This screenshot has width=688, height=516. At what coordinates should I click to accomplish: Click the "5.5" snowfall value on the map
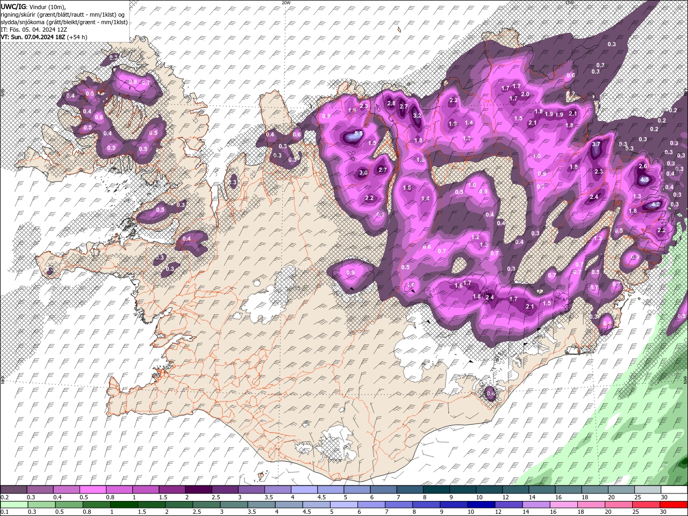[x=359, y=133]
